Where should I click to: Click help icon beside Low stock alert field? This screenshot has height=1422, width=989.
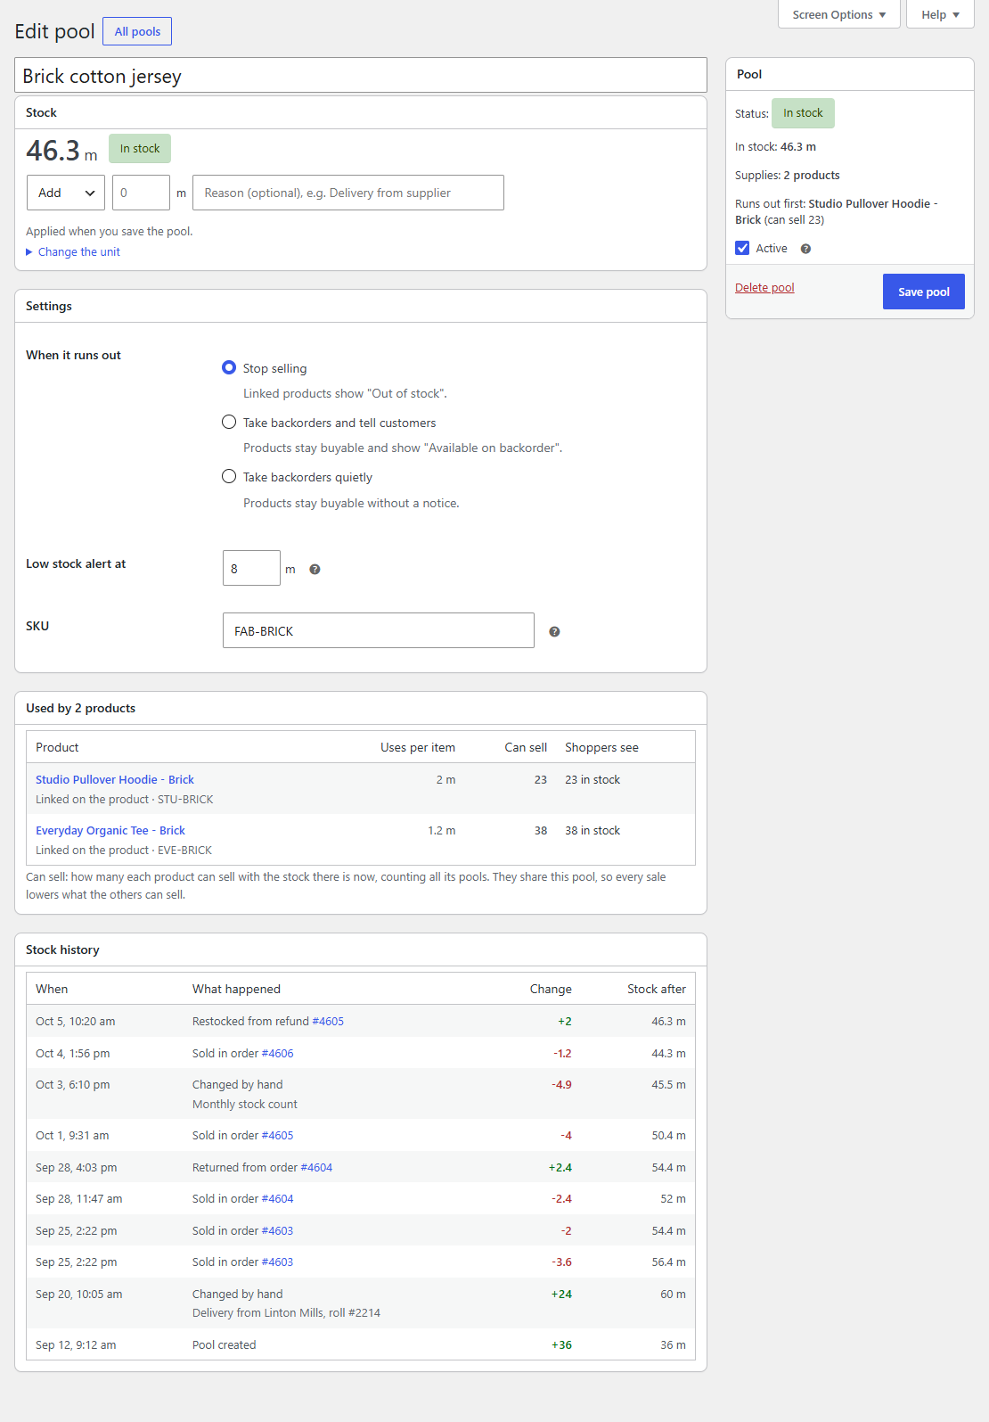[x=315, y=570]
